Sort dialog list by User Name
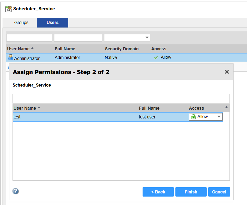 pos(27,108)
